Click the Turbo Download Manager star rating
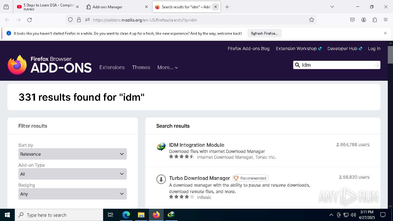393x221 pixels. (181, 197)
